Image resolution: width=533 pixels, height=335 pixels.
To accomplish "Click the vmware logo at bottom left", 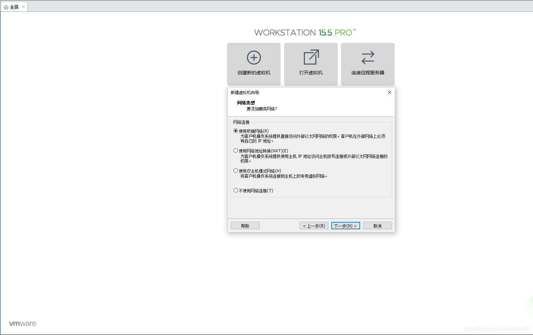I will (x=23, y=324).
